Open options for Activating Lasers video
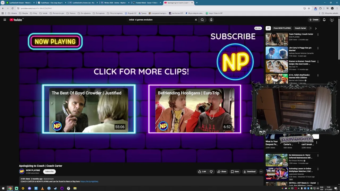Image resolution: width=340 pixels, height=191 pixels. [318, 169]
